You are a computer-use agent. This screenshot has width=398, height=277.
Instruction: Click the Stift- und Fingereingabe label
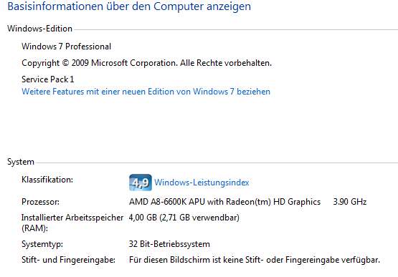[x=68, y=260]
